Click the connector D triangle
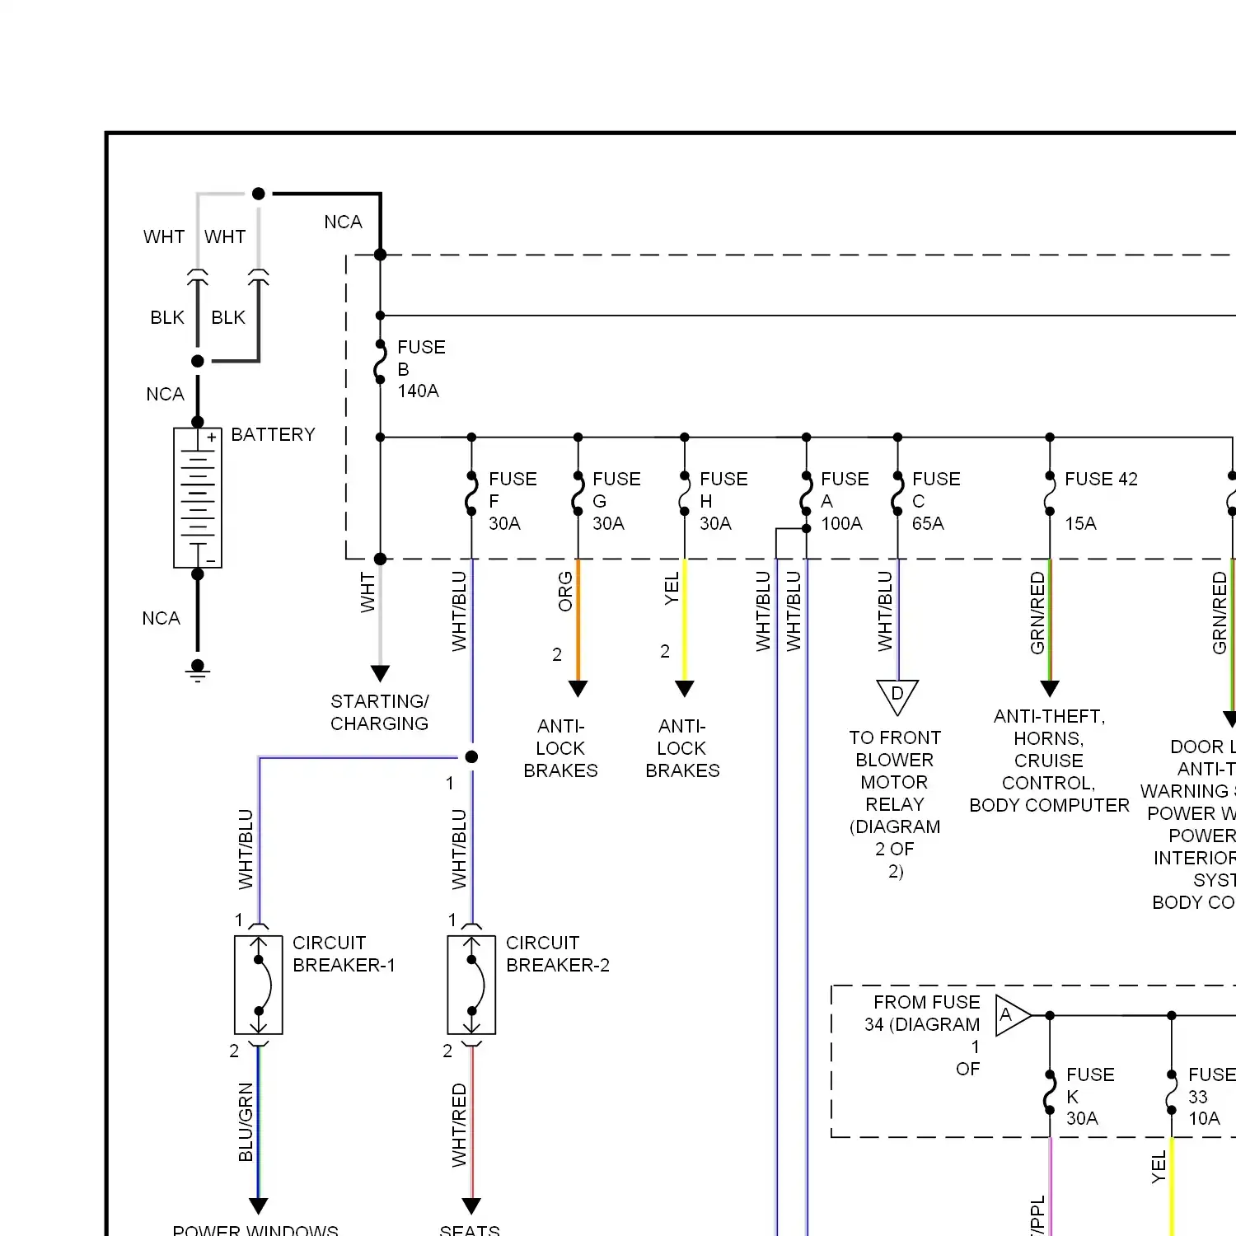 tap(897, 697)
